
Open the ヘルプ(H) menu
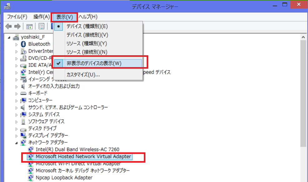tap(88, 17)
